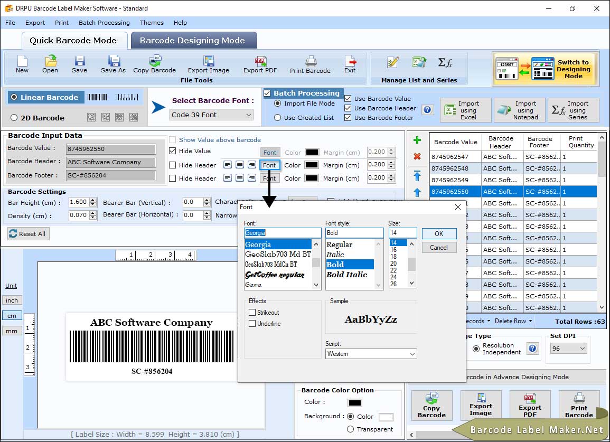Click bottom Print Barcode button

point(579,406)
